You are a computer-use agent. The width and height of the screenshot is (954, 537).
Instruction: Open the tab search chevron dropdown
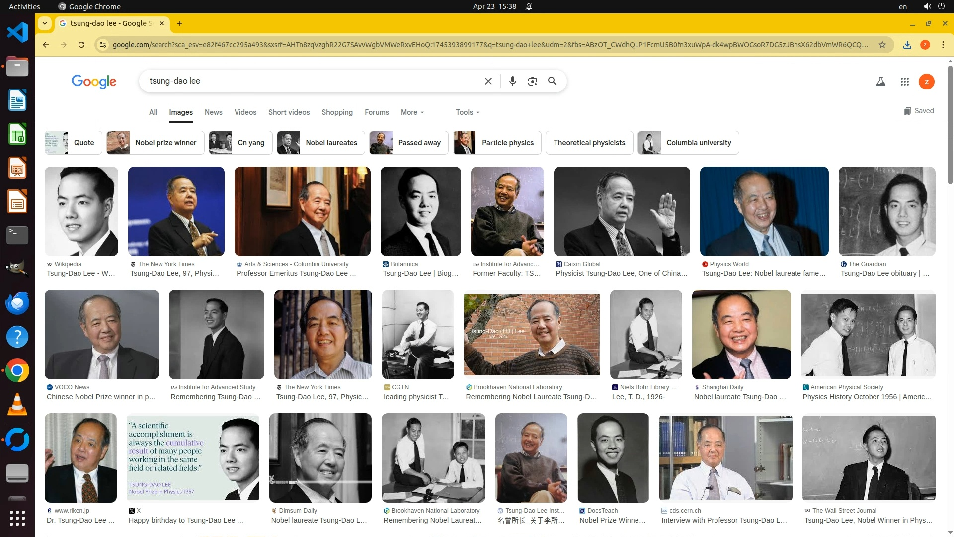click(45, 23)
